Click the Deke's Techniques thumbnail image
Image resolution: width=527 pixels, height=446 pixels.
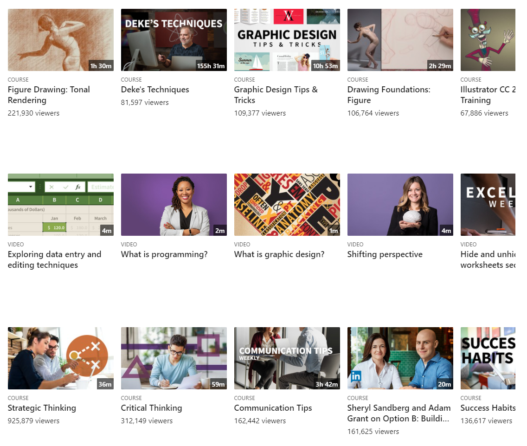pyautogui.click(x=174, y=39)
